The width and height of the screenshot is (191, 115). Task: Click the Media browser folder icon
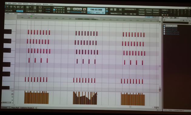tap(164, 18)
